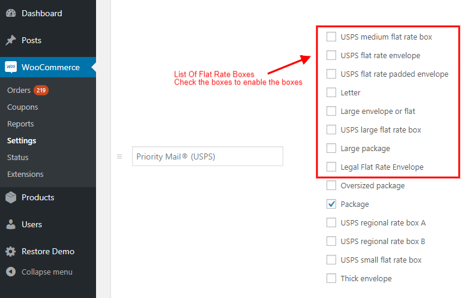Go to WooCommerce Settings
This screenshot has width=473, height=298.
(22, 141)
